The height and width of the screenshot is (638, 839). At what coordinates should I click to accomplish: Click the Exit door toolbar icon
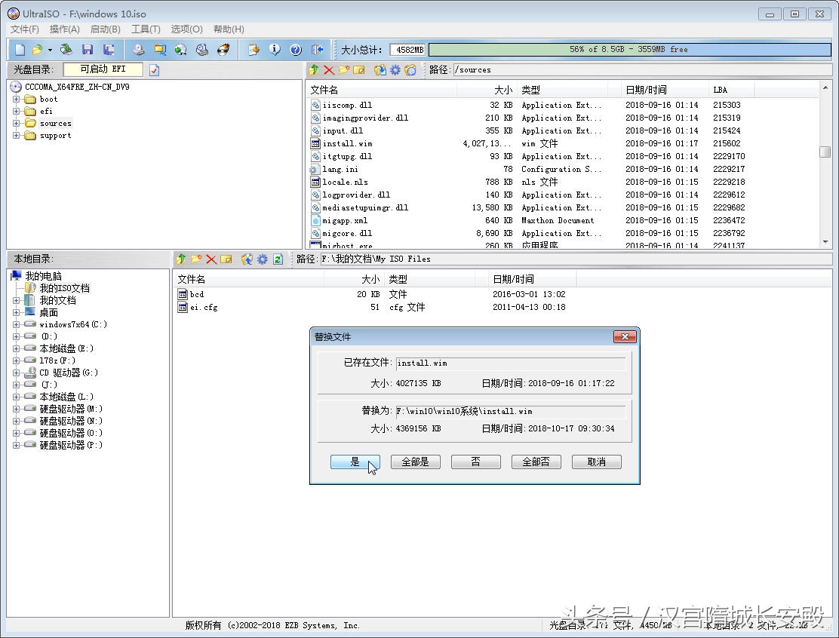(x=318, y=50)
